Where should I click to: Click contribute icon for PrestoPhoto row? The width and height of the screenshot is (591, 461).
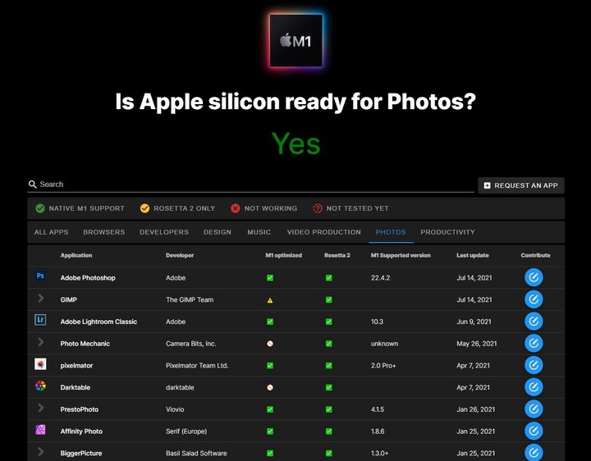(534, 409)
